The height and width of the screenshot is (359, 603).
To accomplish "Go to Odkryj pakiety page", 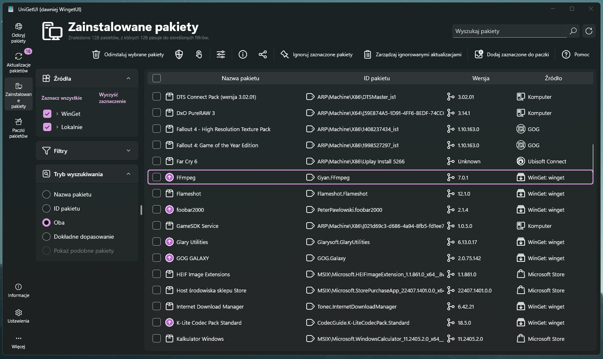I will (x=18, y=33).
